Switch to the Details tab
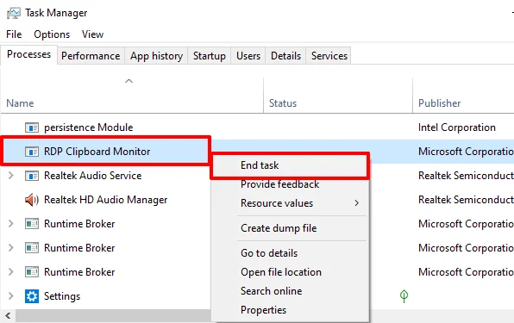 click(x=285, y=56)
